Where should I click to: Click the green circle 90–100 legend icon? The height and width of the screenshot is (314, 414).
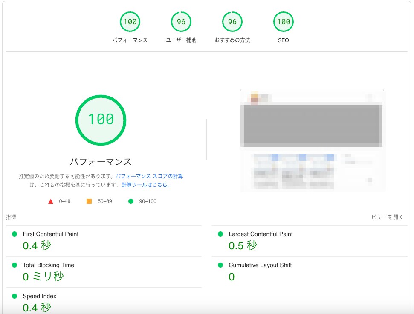coord(131,201)
